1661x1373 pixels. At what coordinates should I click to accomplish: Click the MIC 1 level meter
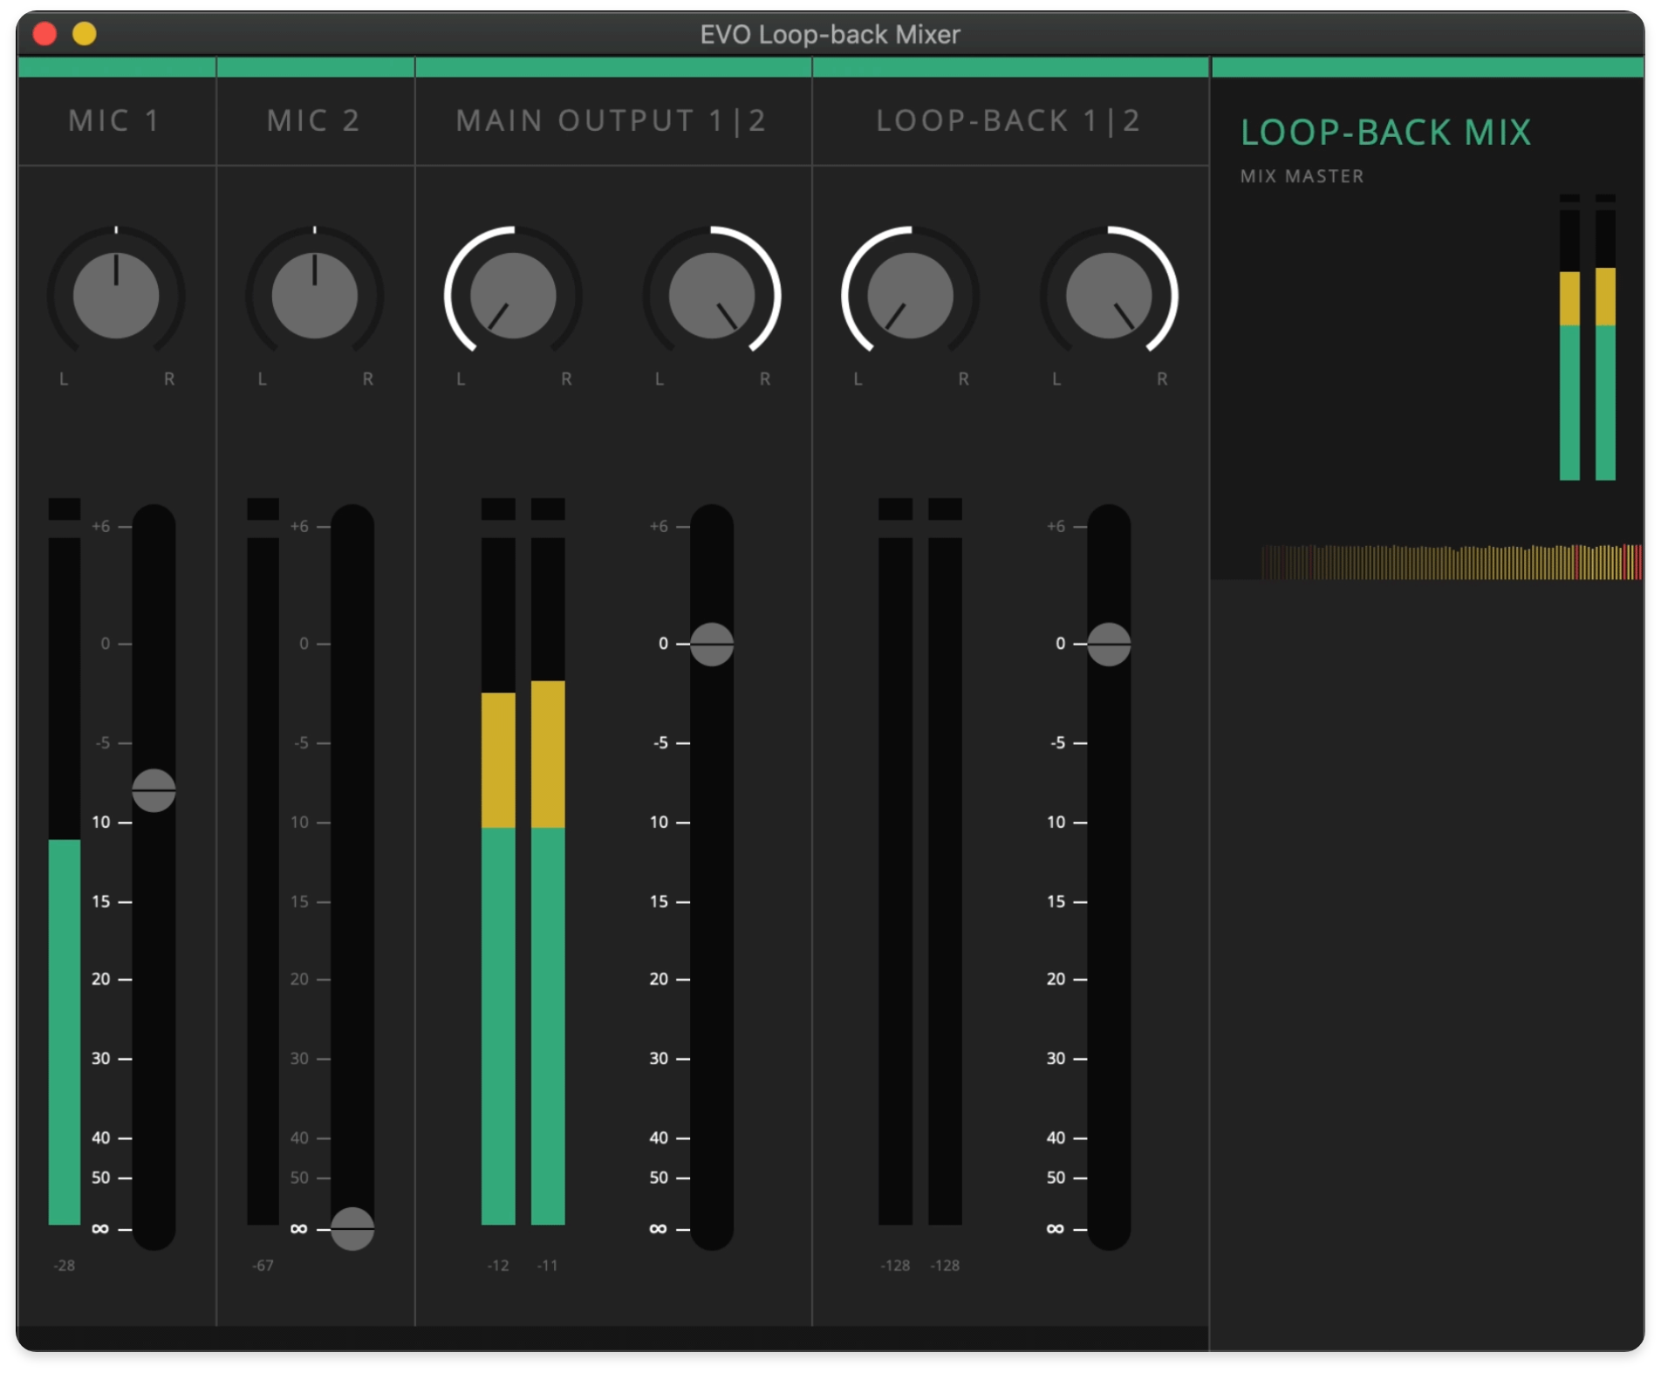tap(65, 872)
